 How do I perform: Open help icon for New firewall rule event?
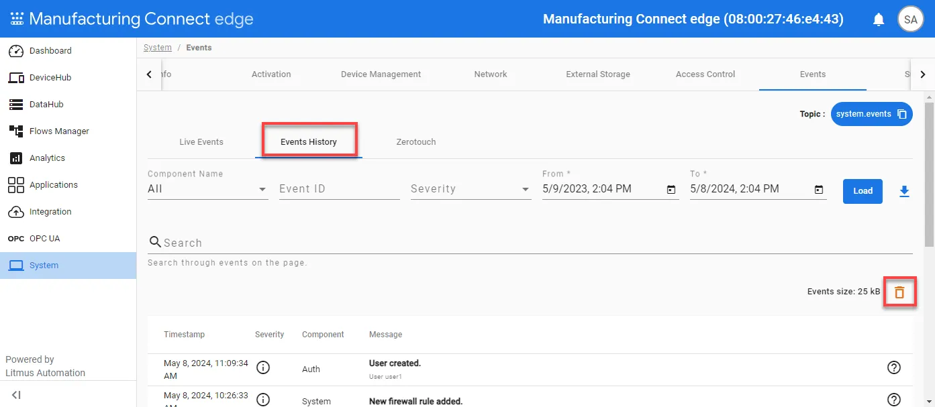[894, 400]
